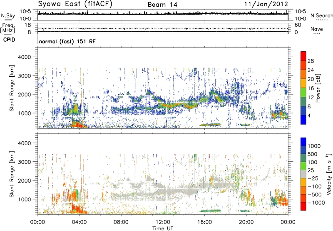Click "Slant Range [km]" label of power panel

pos(12,88)
